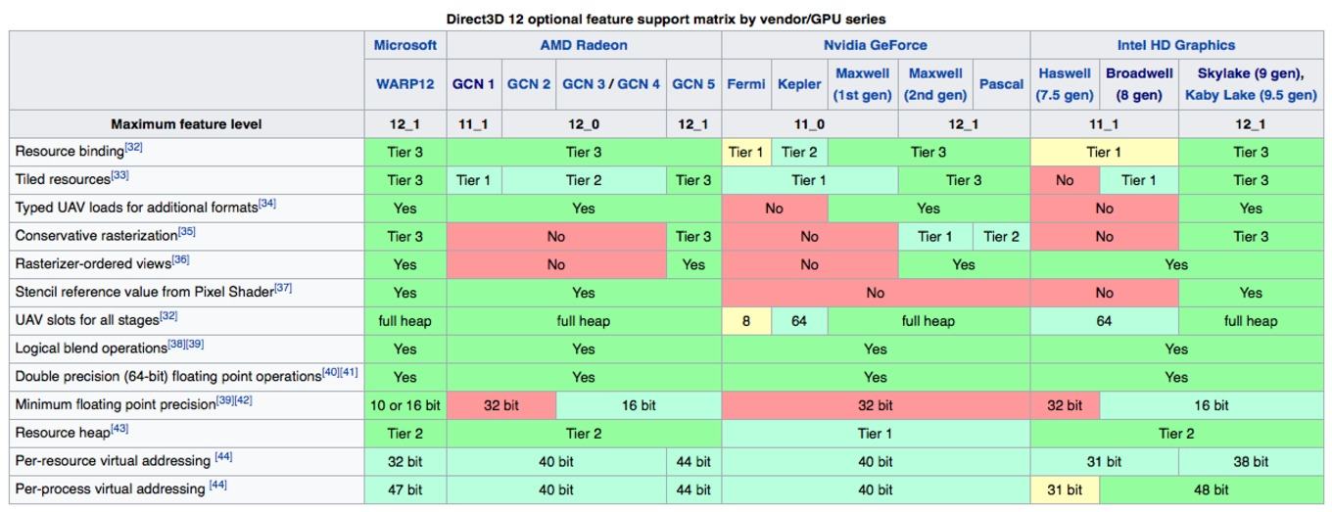Click the 'Tier 2' Kepler Resource binding cell
1332x512 pixels.
(799, 152)
